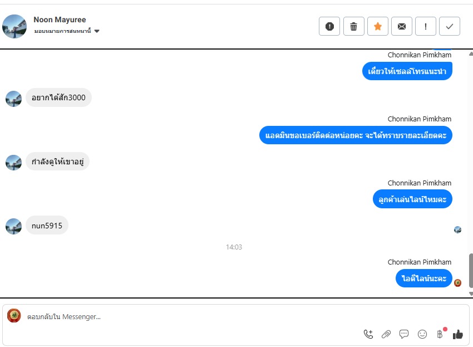Send a thumbs-up like
Image resolution: width=473 pixels, height=347 pixels.
(x=457, y=334)
